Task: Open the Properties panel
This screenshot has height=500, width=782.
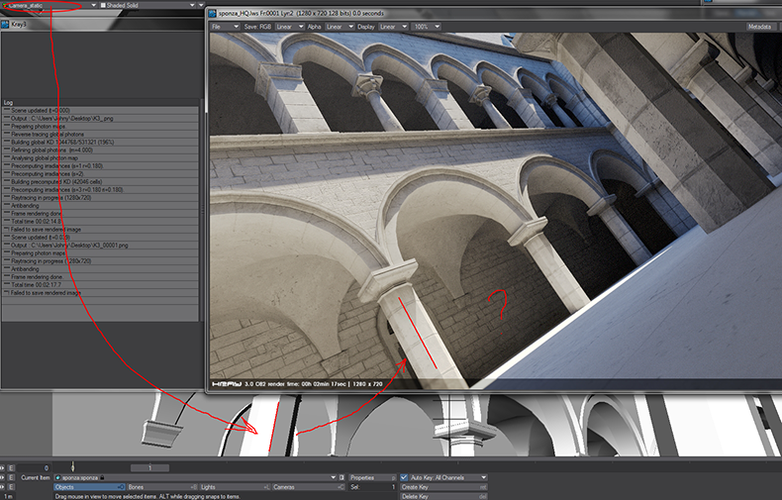Action: (372, 477)
